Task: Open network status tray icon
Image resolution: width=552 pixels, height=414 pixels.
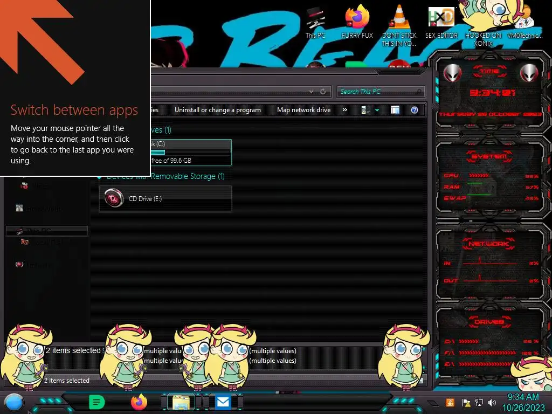Action: (x=479, y=402)
